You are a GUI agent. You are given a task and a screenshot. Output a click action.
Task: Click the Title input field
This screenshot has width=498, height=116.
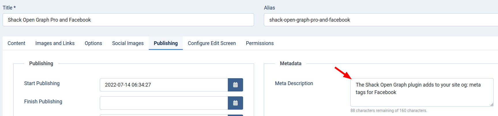(128, 20)
